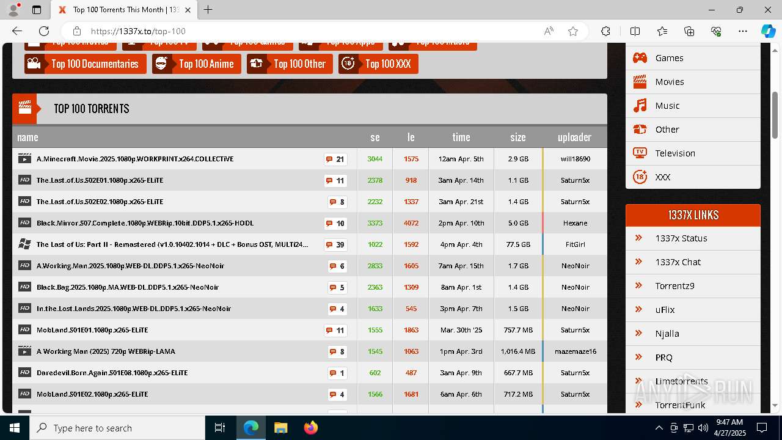Open MobLand.S01E02 torrent link
Viewport: 782px width, 440px height.
[92, 394]
